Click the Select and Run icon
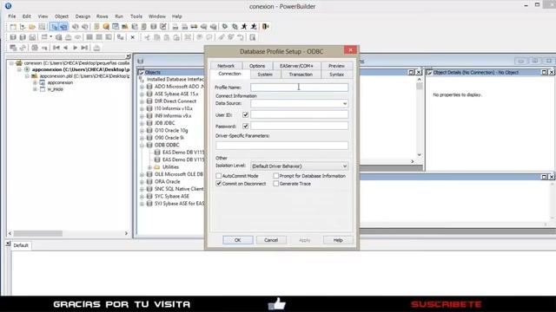556x312 pixels. click(x=254, y=27)
